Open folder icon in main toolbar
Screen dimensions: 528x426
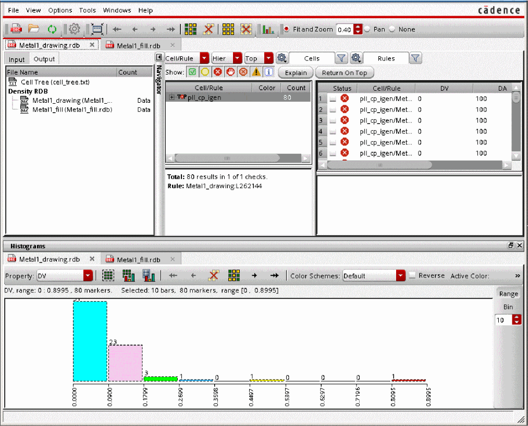tap(34, 29)
